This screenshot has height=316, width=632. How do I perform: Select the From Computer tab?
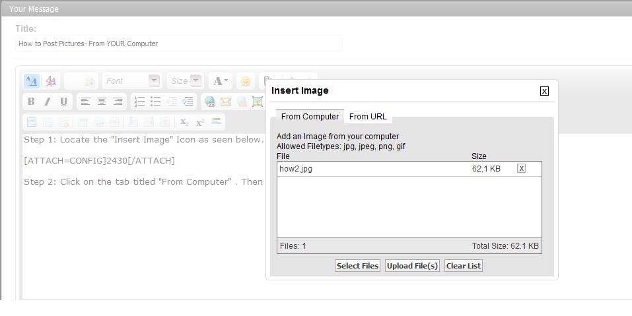point(310,117)
